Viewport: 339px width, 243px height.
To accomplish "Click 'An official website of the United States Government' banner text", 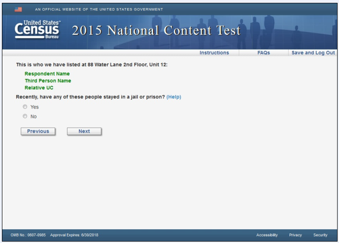I will (x=99, y=10).
